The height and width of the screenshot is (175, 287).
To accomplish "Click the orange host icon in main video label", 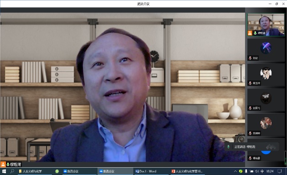I will point(3,164).
